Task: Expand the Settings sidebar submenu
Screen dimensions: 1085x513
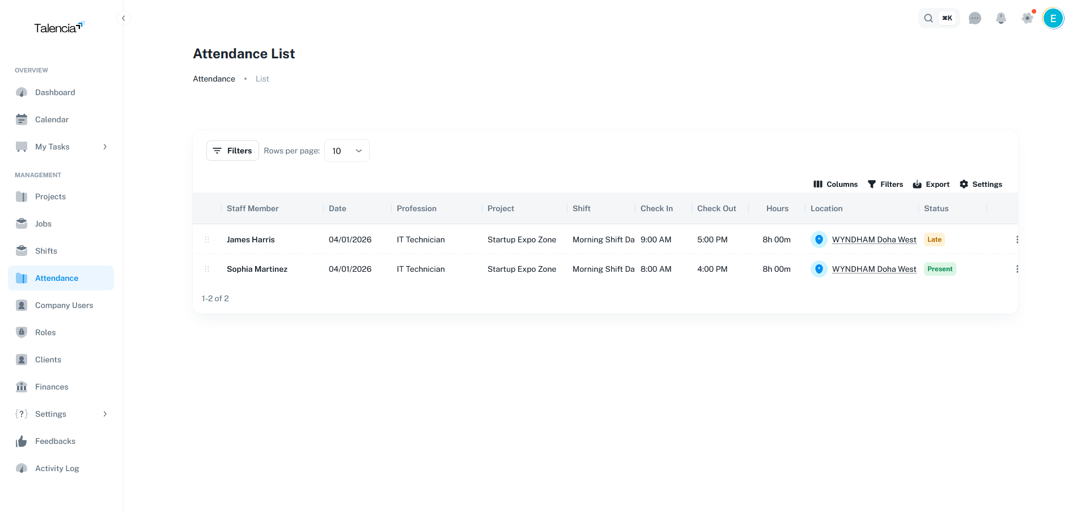Action: pyautogui.click(x=105, y=414)
